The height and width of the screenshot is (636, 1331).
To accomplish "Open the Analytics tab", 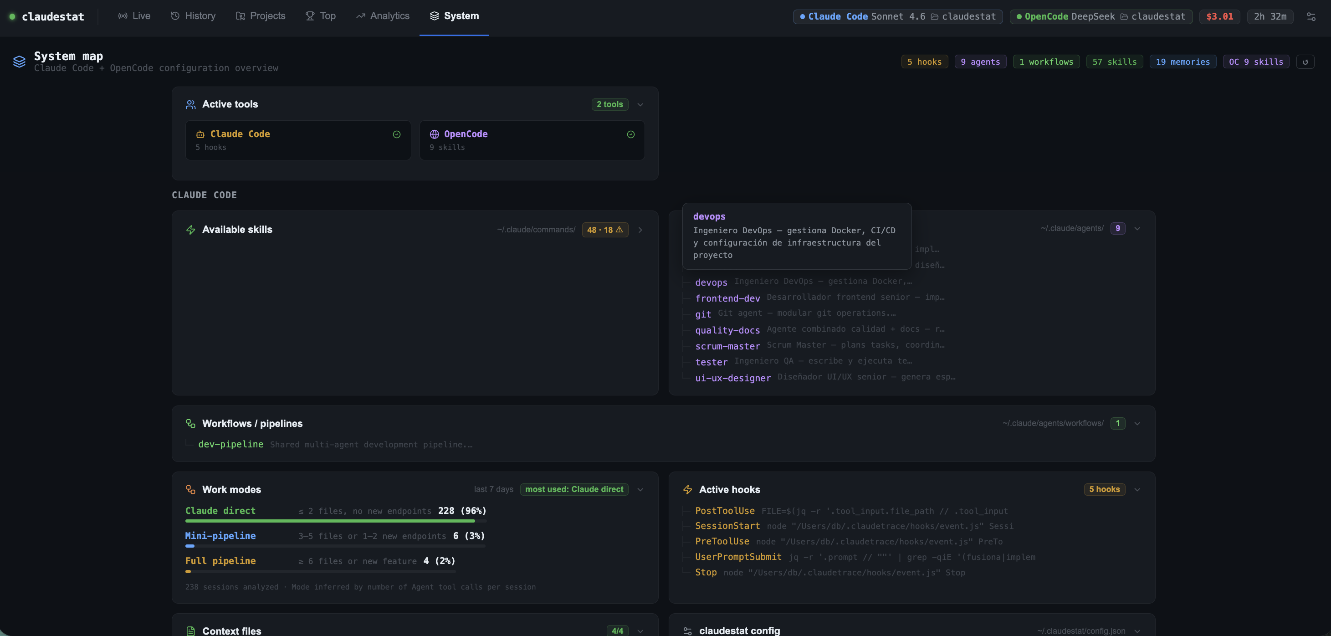I will pyautogui.click(x=382, y=16).
